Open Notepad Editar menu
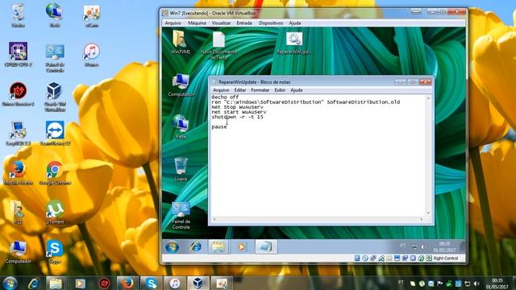The width and height of the screenshot is (516, 290). tap(240, 90)
